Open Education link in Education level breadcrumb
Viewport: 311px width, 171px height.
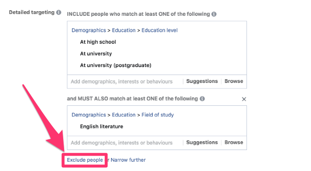pos(123,30)
